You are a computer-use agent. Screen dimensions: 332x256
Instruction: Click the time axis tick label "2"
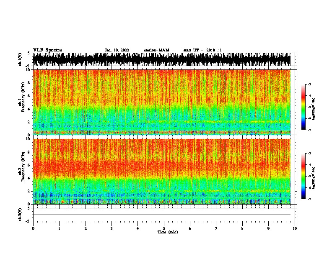click(86, 228)
